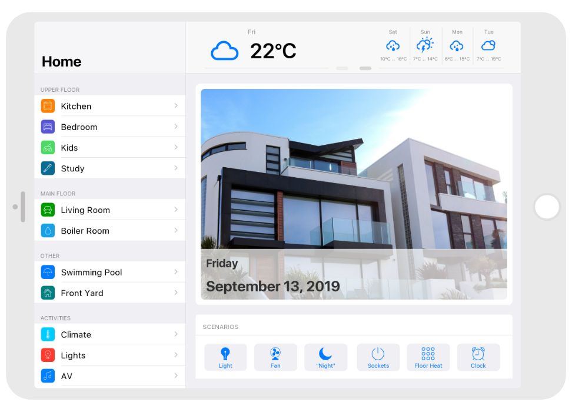The height and width of the screenshot is (412, 572).
Task: Tap the purple Bedroom bed icon
Action: (x=48, y=127)
